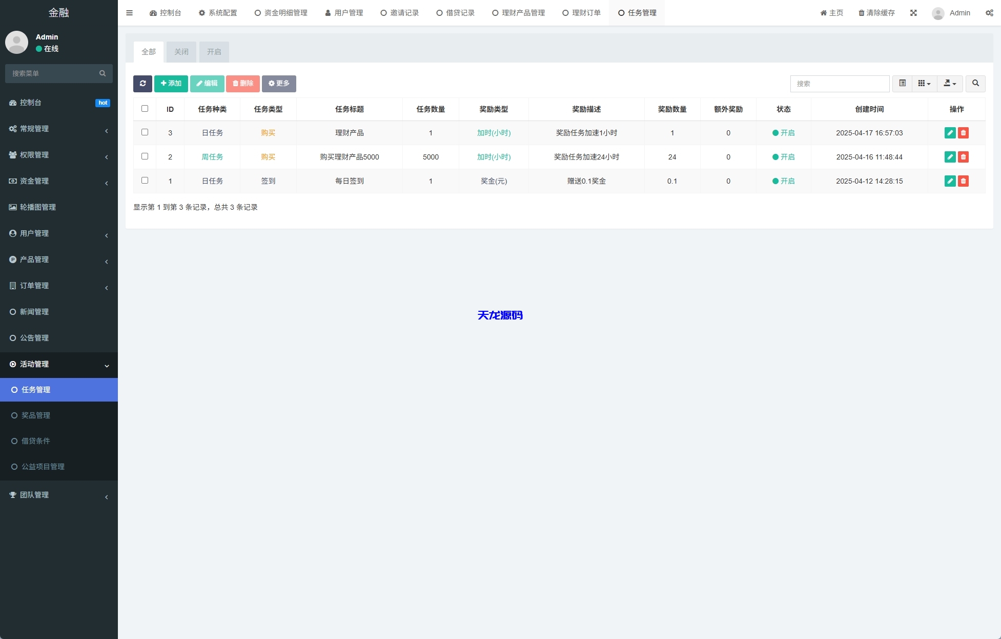Select the fullscreen toggle icon in top bar

(x=913, y=13)
